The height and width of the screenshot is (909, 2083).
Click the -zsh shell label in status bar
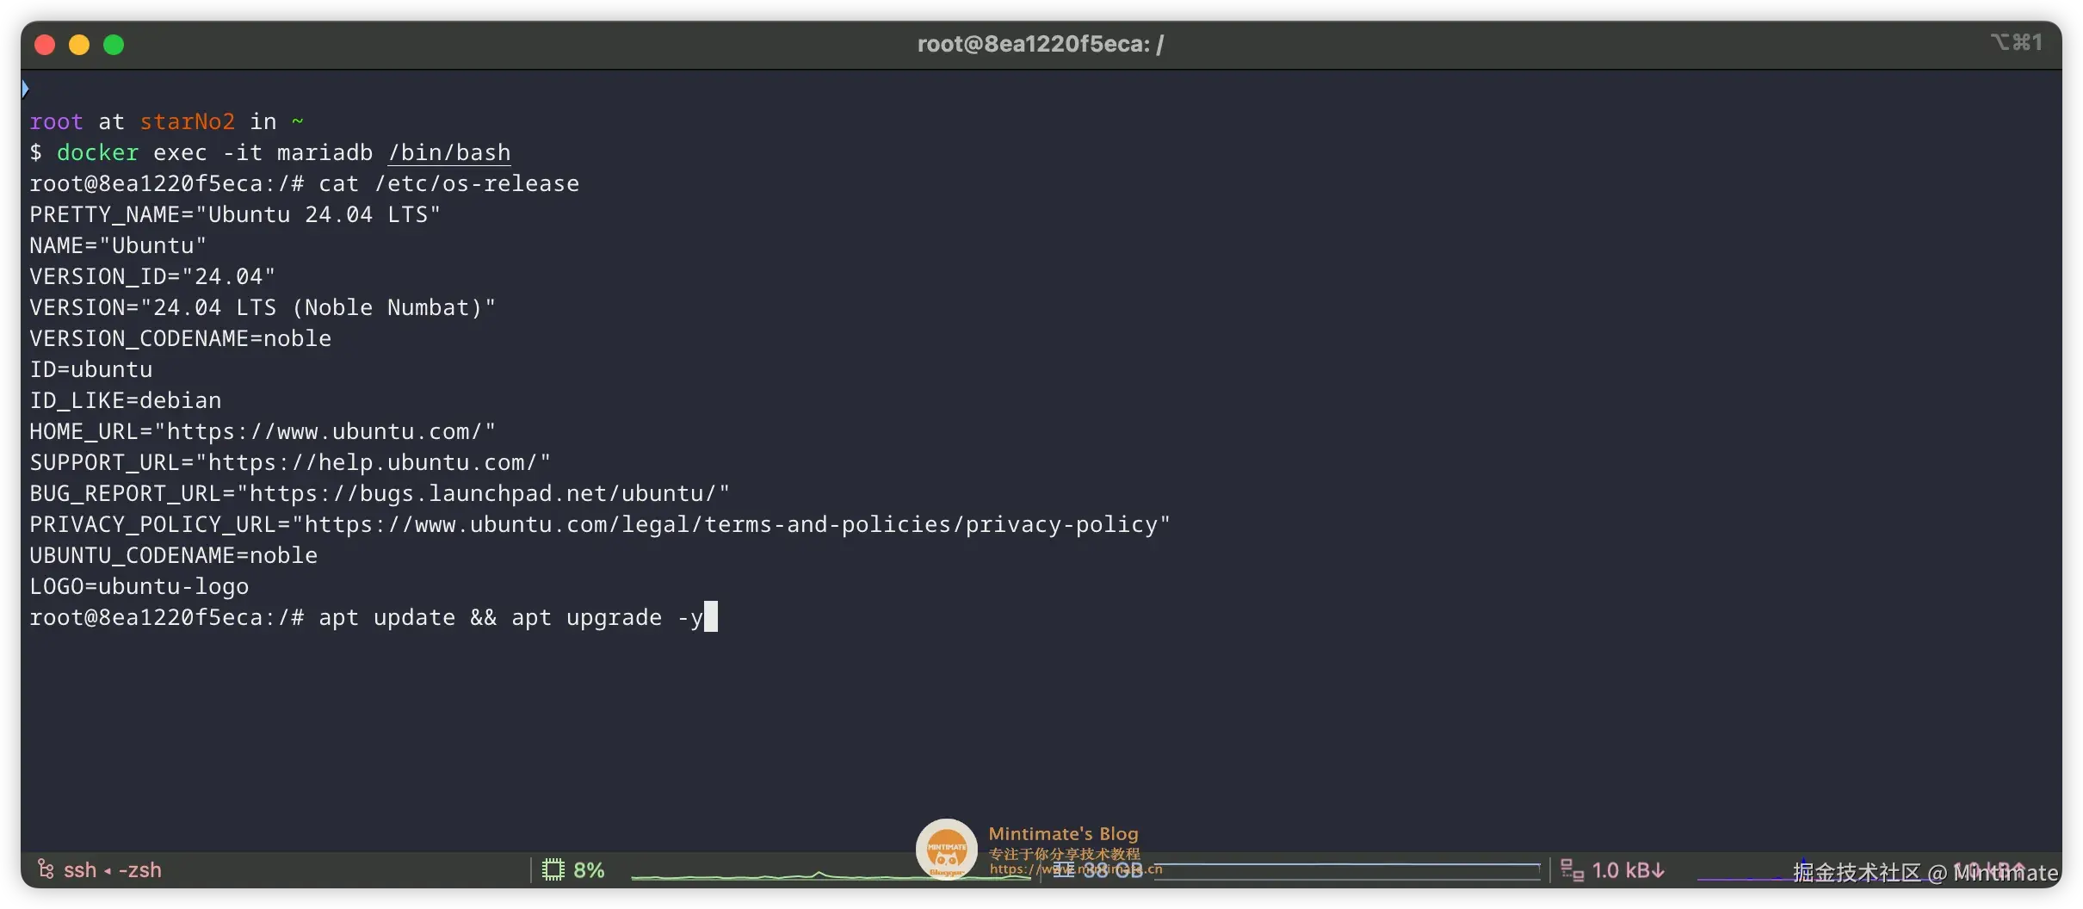[x=139, y=869]
